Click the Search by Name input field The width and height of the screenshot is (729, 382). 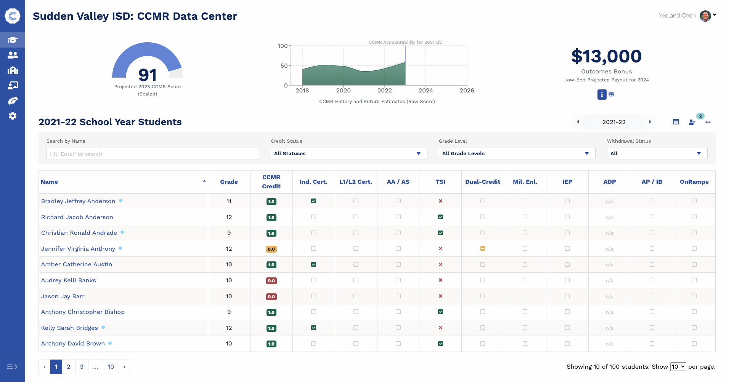tap(153, 153)
